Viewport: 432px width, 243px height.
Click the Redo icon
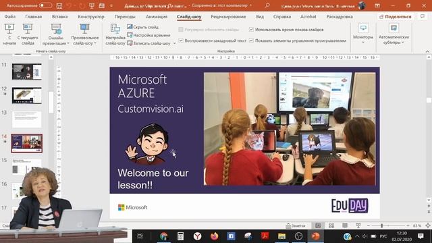(x=82, y=5)
